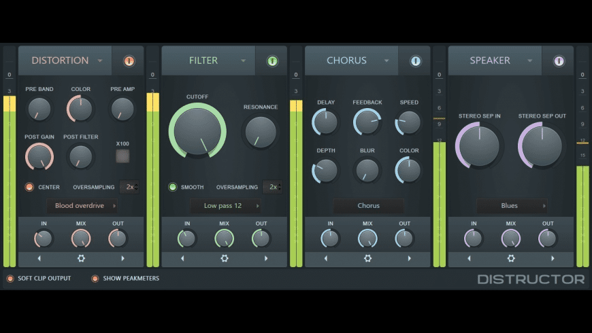Open the Blues cabinet selector
This screenshot has height=333, width=592.
[512, 205]
